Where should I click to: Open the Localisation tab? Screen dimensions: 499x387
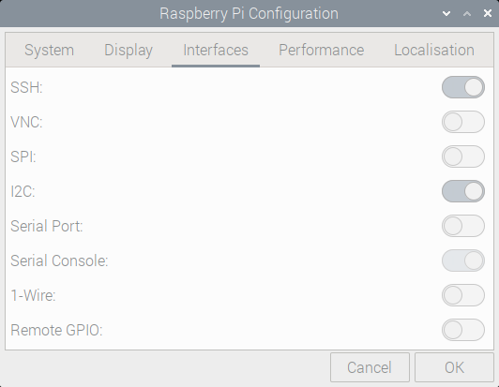click(434, 50)
